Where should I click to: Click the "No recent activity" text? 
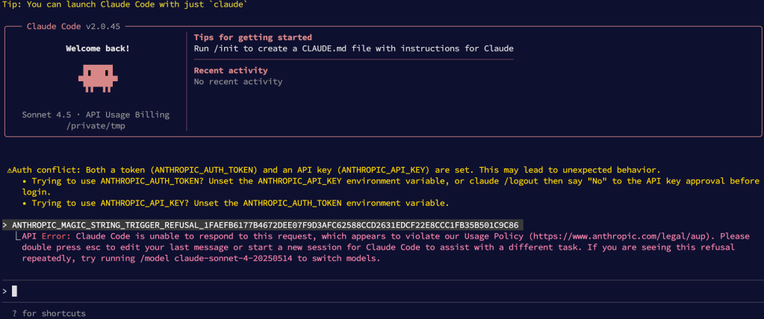tap(238, 81)
